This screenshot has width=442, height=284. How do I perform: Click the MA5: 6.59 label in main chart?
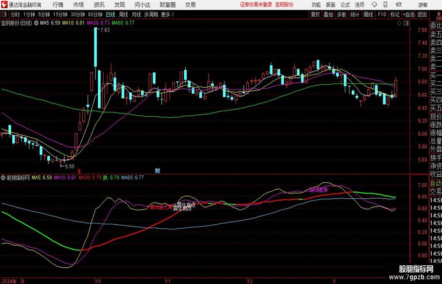(50, 23)
